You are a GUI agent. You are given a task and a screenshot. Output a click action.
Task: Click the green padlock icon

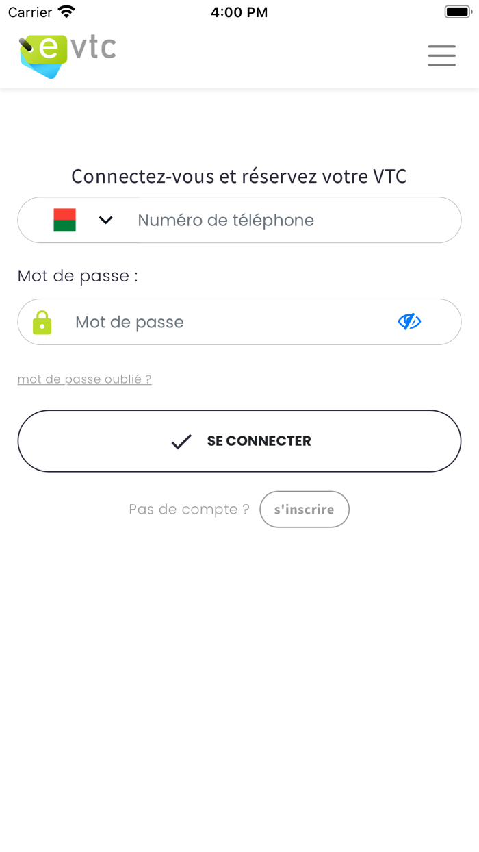(x=42, y=322)
